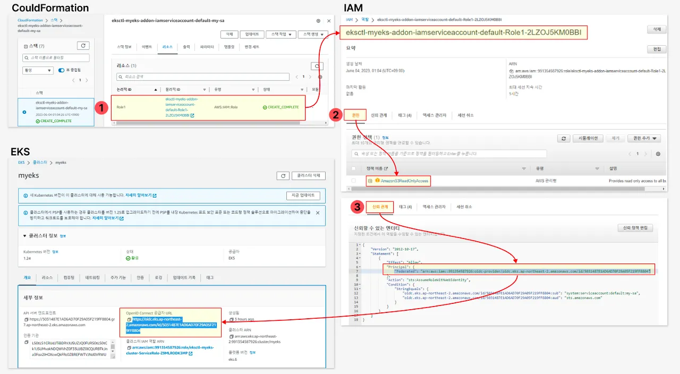Expand the AmazonS3ReadOnlyAccess policy row

[x=370, y=181]
